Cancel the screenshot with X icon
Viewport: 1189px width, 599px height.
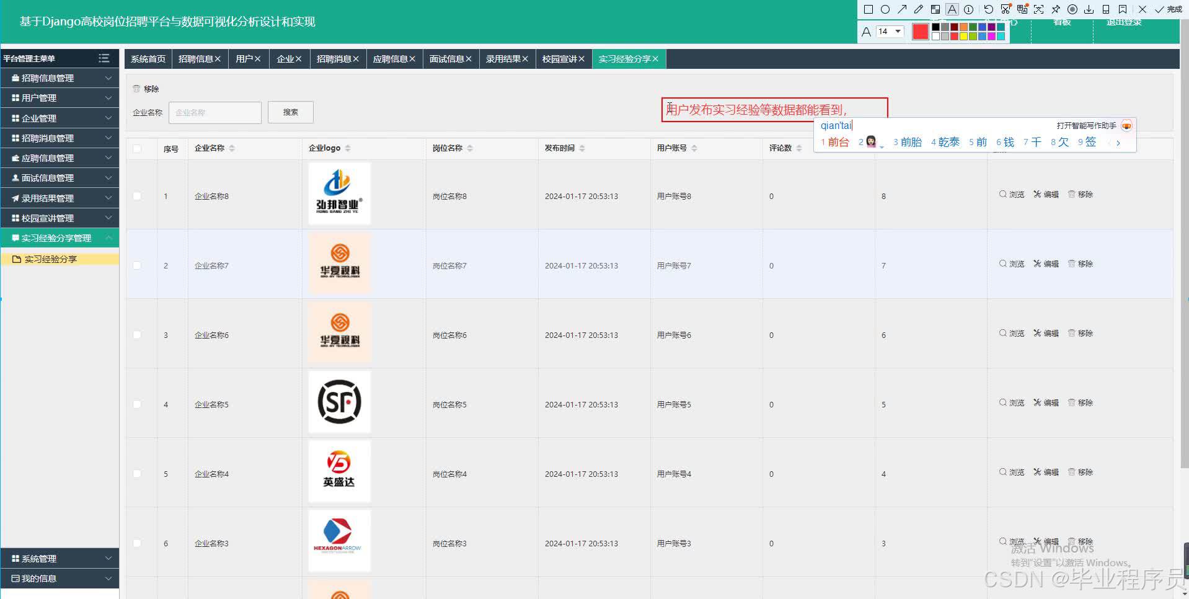tap(1143, 9)
